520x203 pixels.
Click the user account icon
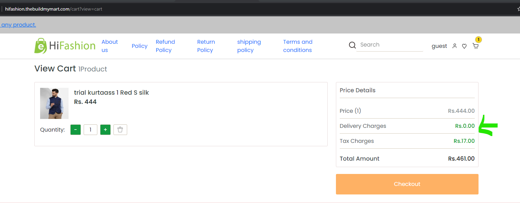(455, 46)
